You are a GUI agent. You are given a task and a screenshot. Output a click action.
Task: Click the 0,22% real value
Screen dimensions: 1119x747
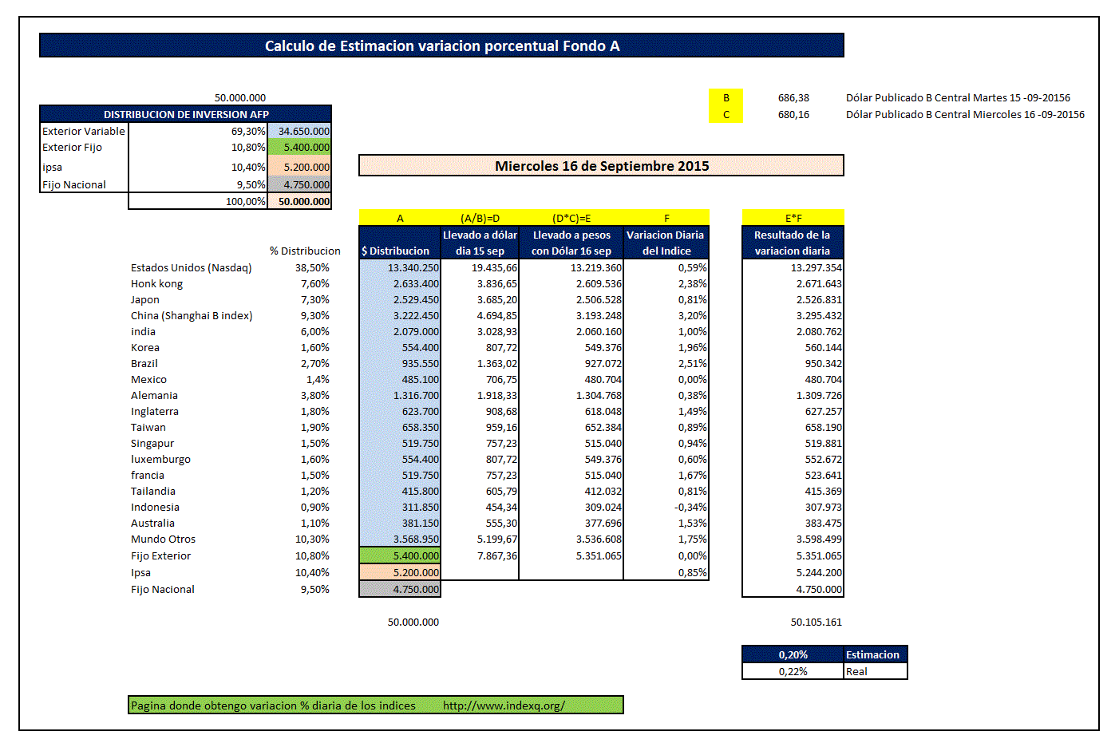click(x=793, y=671)
